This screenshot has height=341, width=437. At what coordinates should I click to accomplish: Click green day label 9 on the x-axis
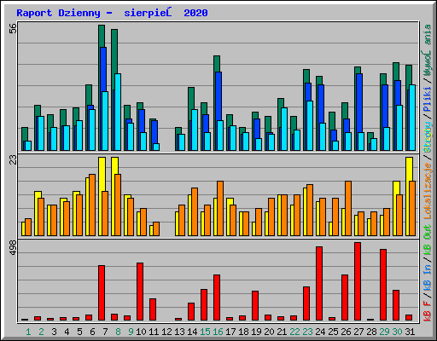point(131,332)
